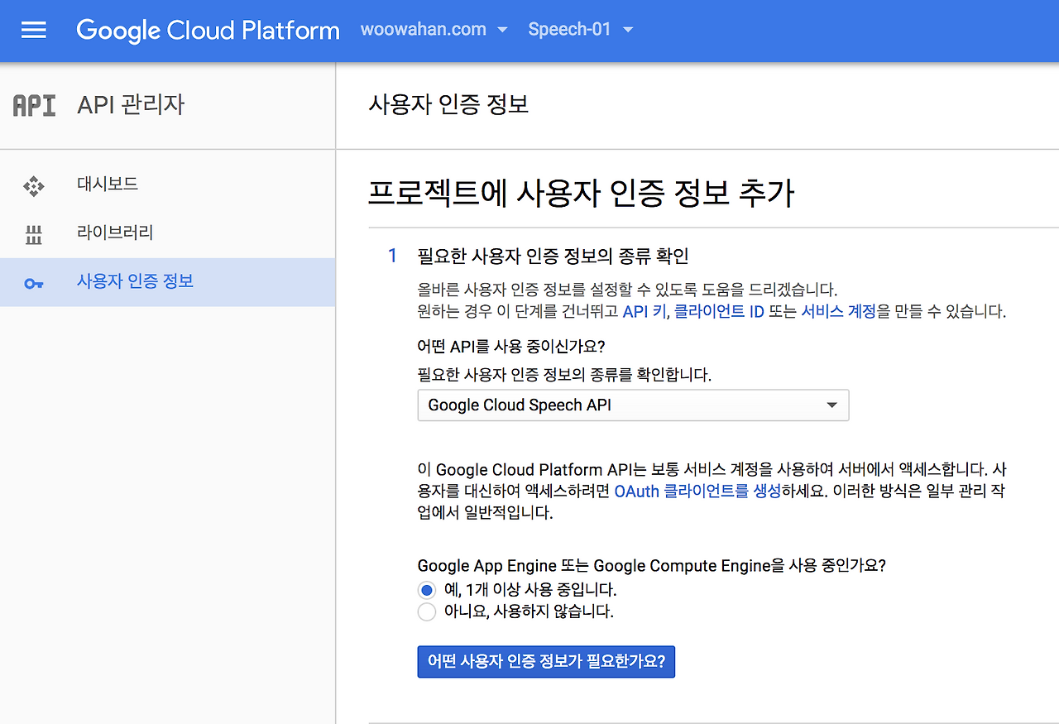Expand the Speech-01 project selector
Viewport: 1059px width, 724px height.
tap(580, 30)
